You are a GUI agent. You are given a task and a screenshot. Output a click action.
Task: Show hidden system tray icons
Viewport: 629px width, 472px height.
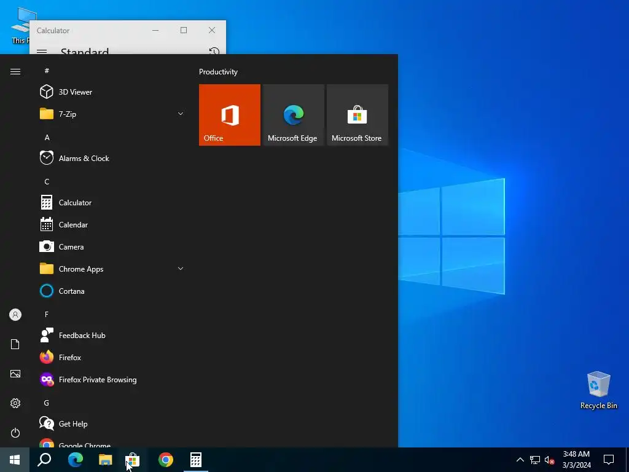(520, 460)
